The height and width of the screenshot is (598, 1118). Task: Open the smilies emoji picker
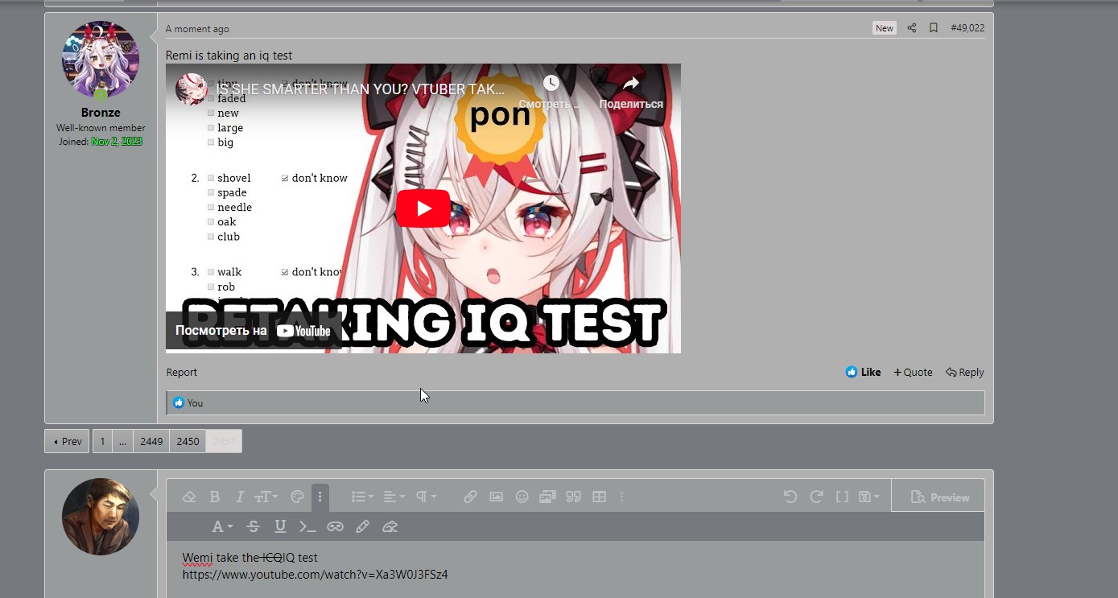522,497
